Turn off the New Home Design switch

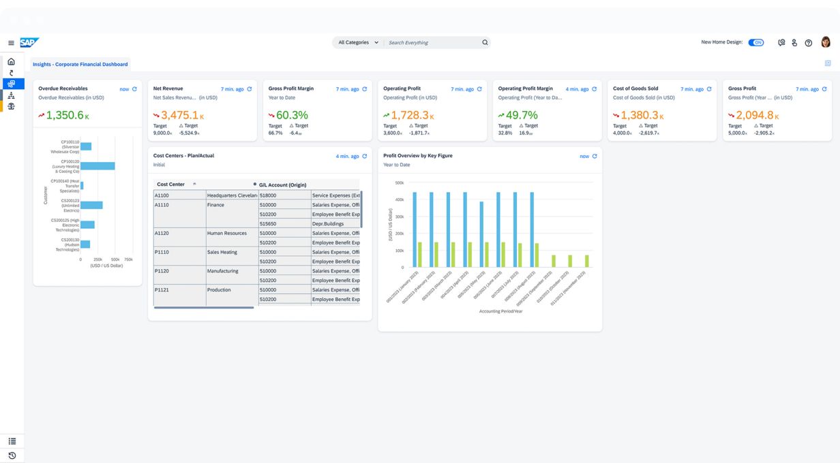(755, 42)
